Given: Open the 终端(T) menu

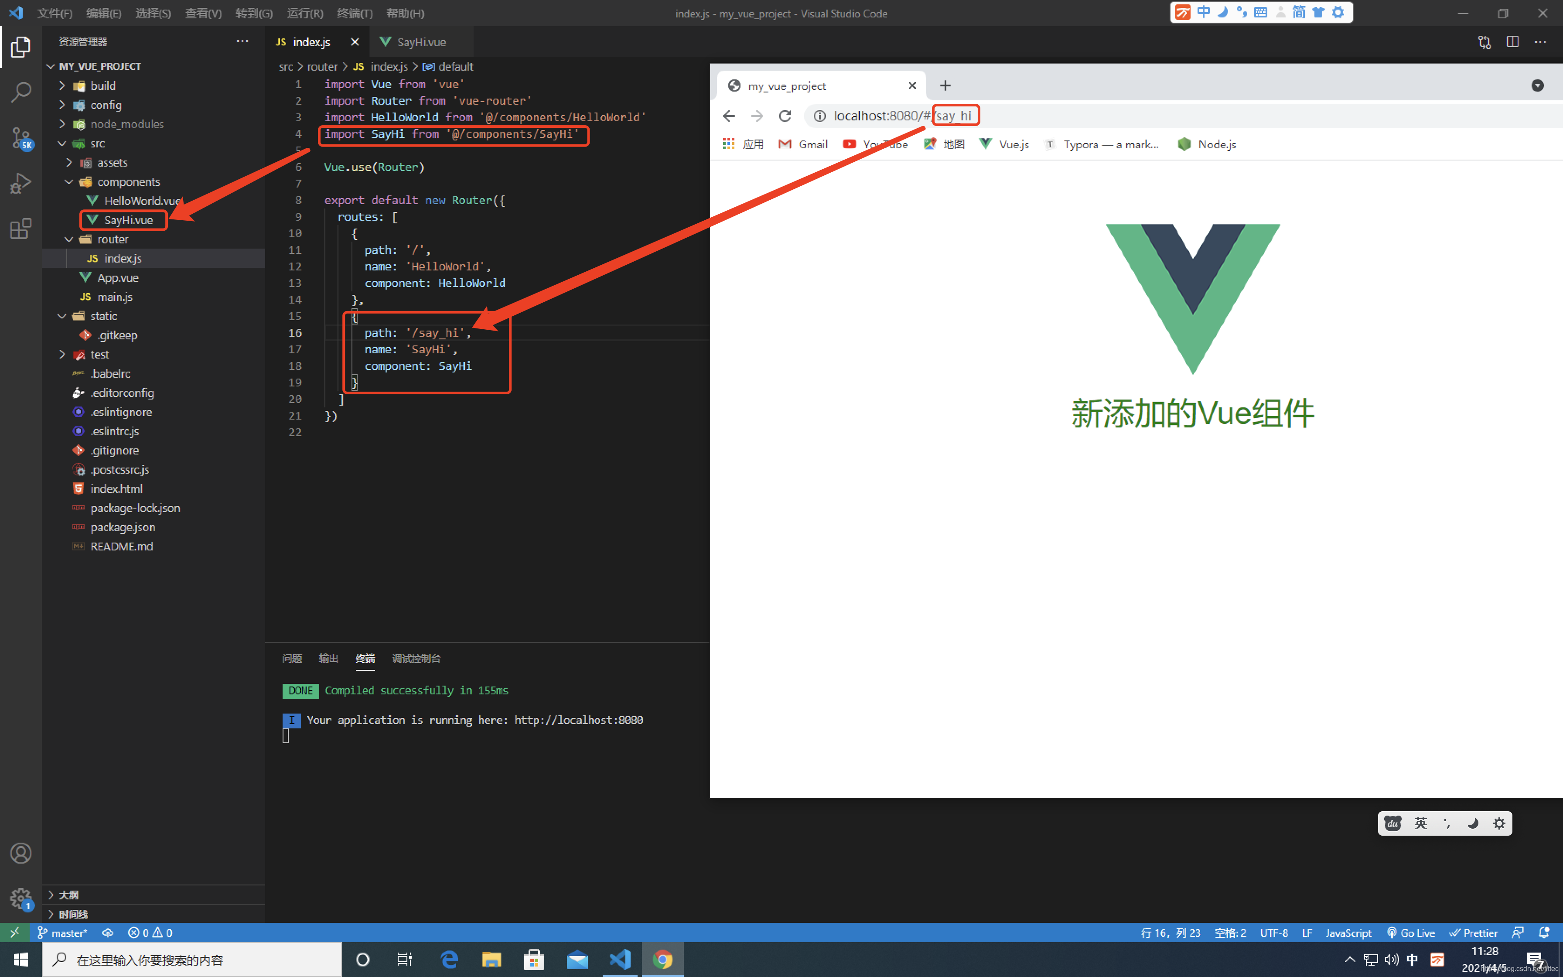Looking at the screenshot, I should (x=354, y=13).
